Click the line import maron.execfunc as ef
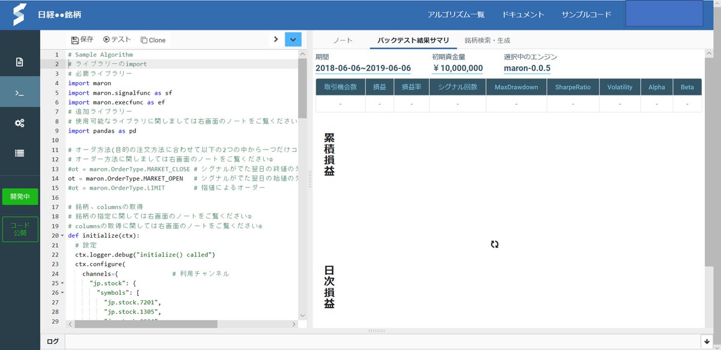Image resolution: width=721 pixels, height=350 pixels. point(117,103)
